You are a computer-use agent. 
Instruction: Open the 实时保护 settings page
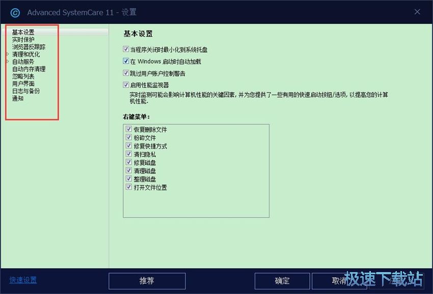23,40
